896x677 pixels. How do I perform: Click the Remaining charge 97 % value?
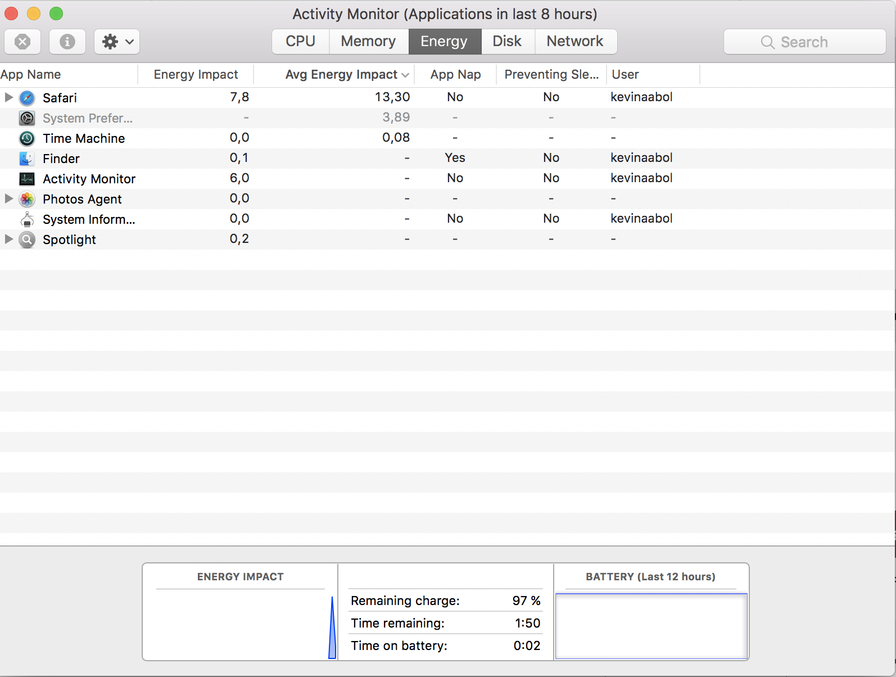(526, 601)
